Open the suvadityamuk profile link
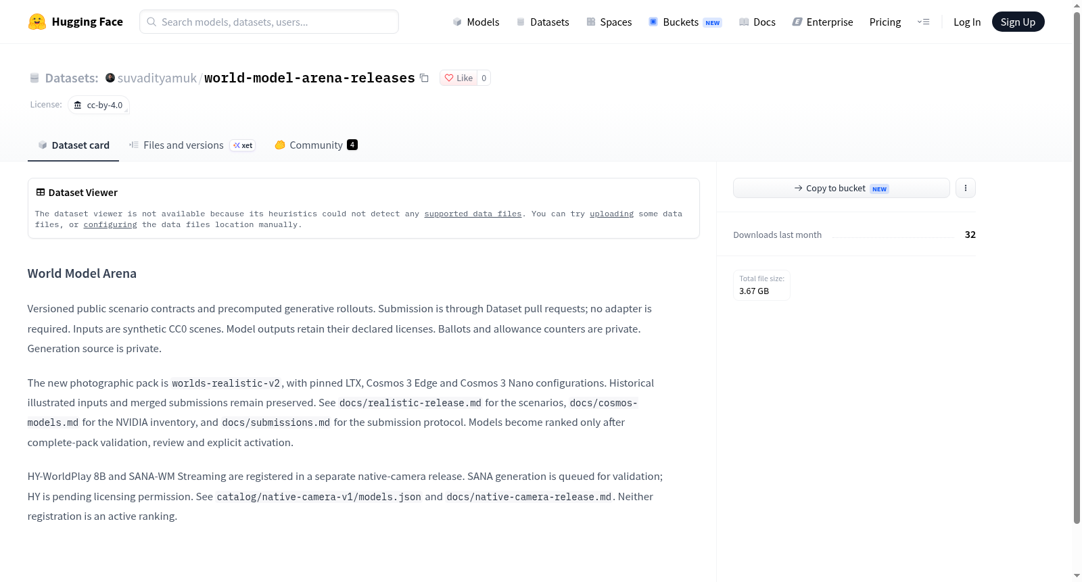The width and height of the screenshot is (1082, 582). click(x=157, y=78)
